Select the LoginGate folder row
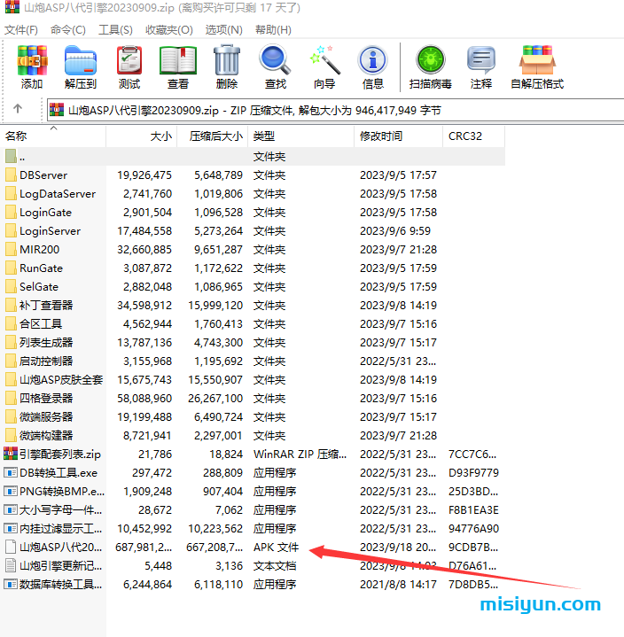 coord(253,213)
